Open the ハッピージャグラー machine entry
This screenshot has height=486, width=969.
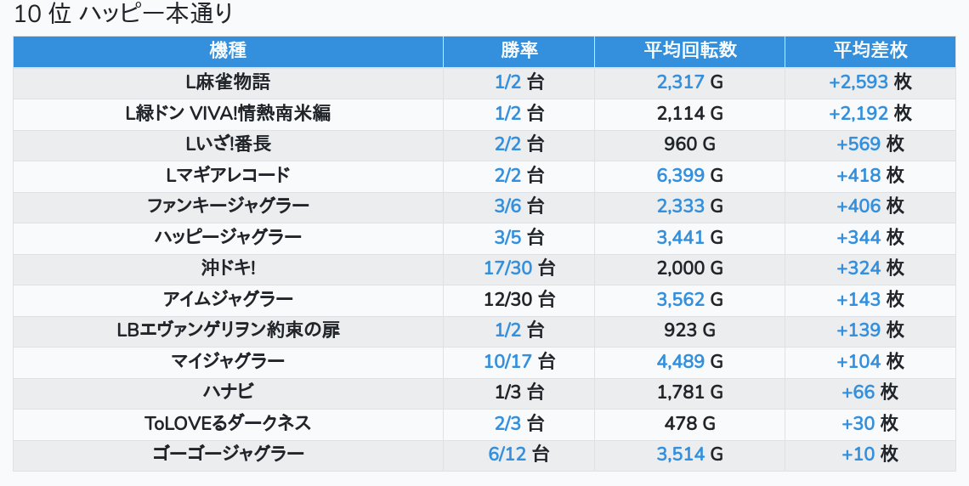(x=228, y=237)
